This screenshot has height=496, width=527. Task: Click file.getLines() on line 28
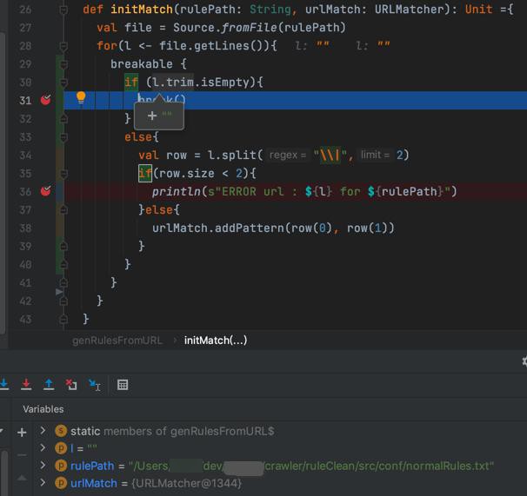tap(213, 46)
